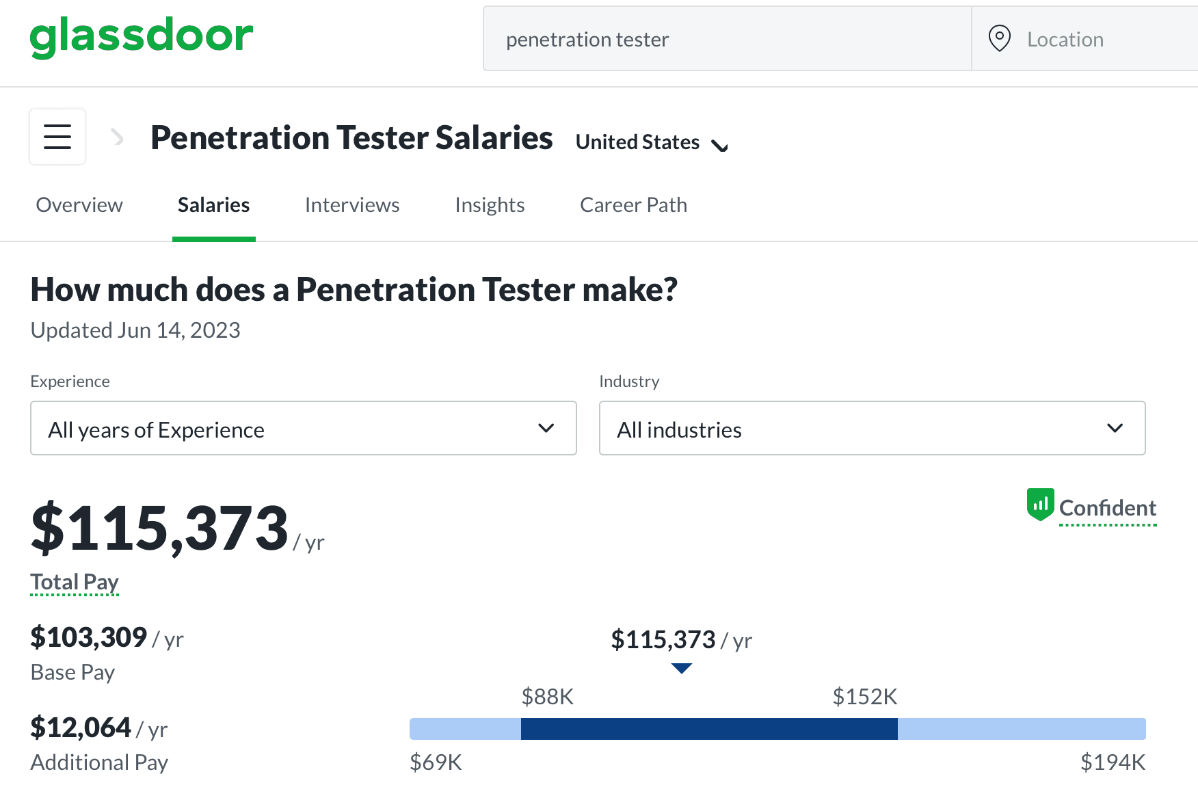Click the $88K range label
Screen dimensions: 1198x800
(x=548, y=697)
